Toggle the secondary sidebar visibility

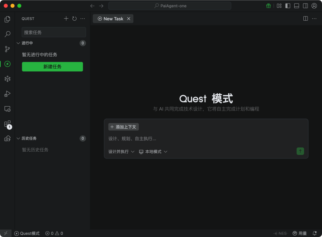305,5
